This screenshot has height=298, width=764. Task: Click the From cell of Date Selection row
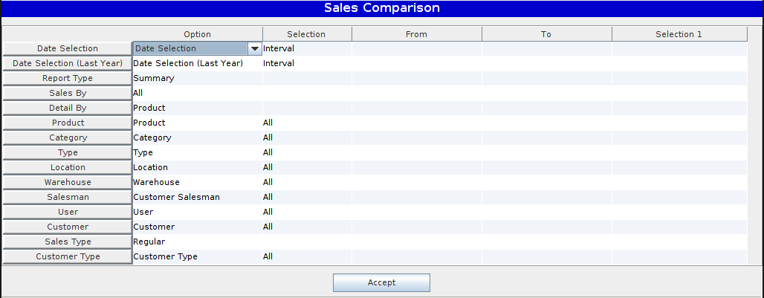pos(416,48)
